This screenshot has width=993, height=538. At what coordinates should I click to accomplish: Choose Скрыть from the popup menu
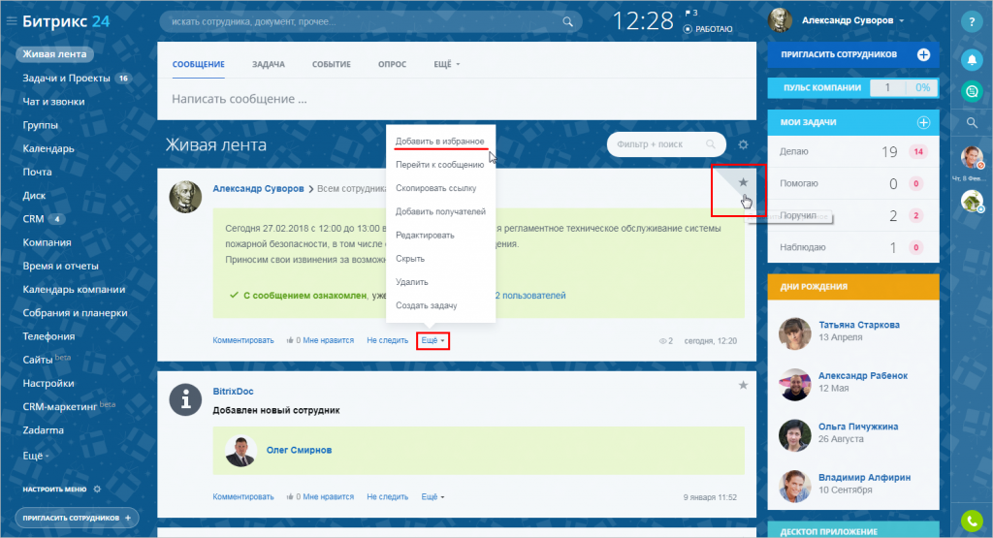[x=410, y=258]
